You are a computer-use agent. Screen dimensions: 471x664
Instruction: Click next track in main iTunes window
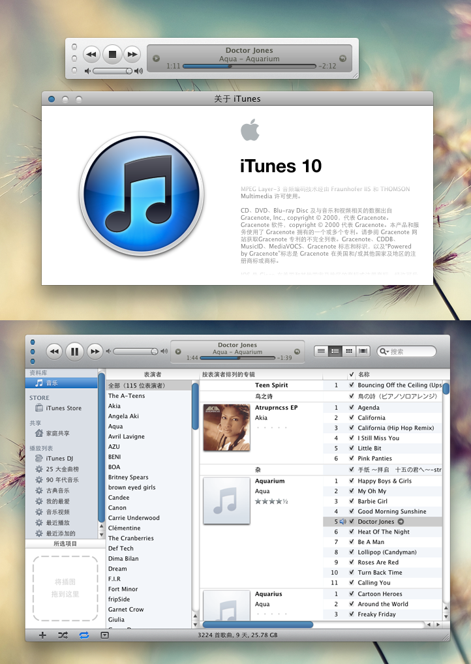(95, 352)
